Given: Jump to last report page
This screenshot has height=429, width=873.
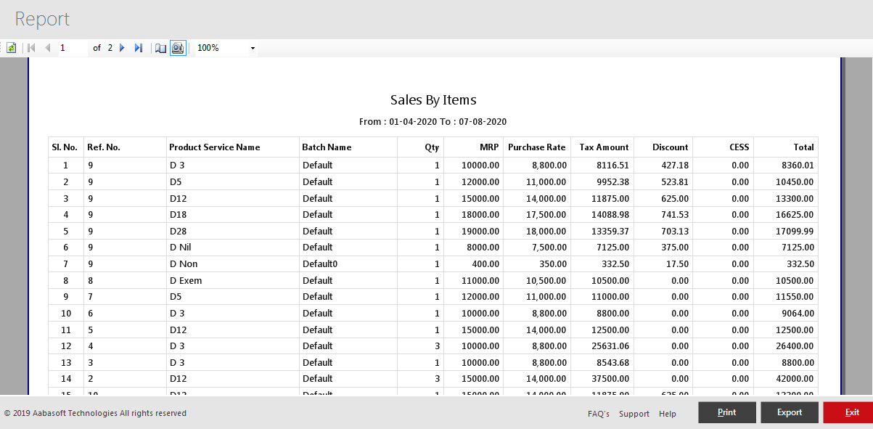Looking at the screenshot, I should click(138, 48).
